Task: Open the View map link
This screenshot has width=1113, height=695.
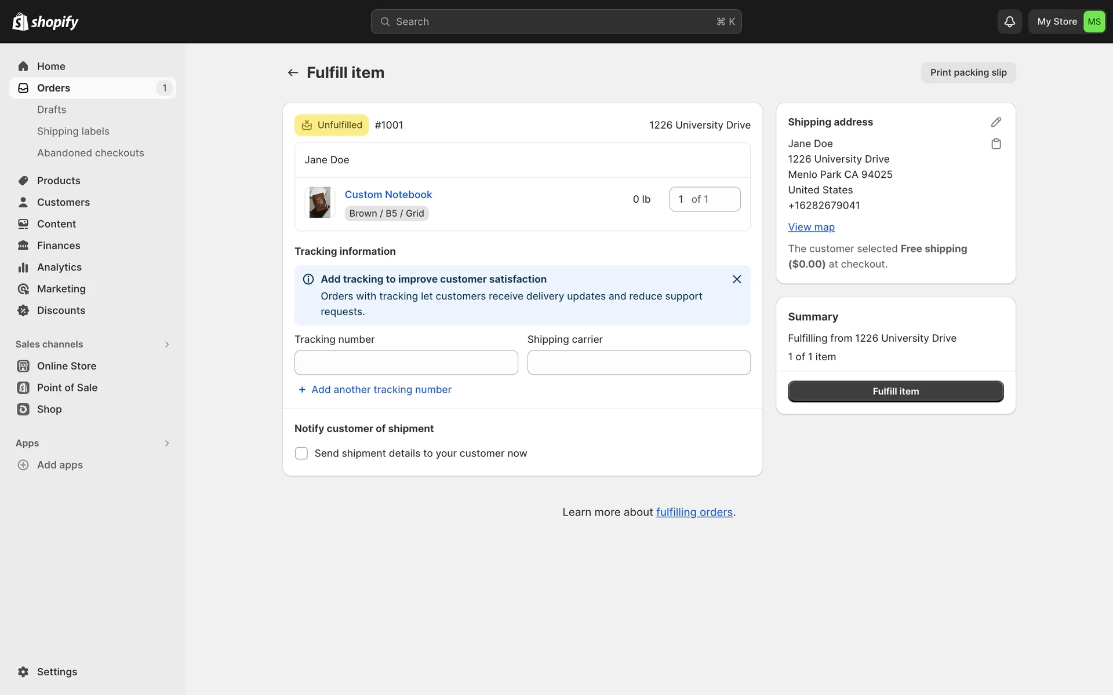Action: click(811, 227)
